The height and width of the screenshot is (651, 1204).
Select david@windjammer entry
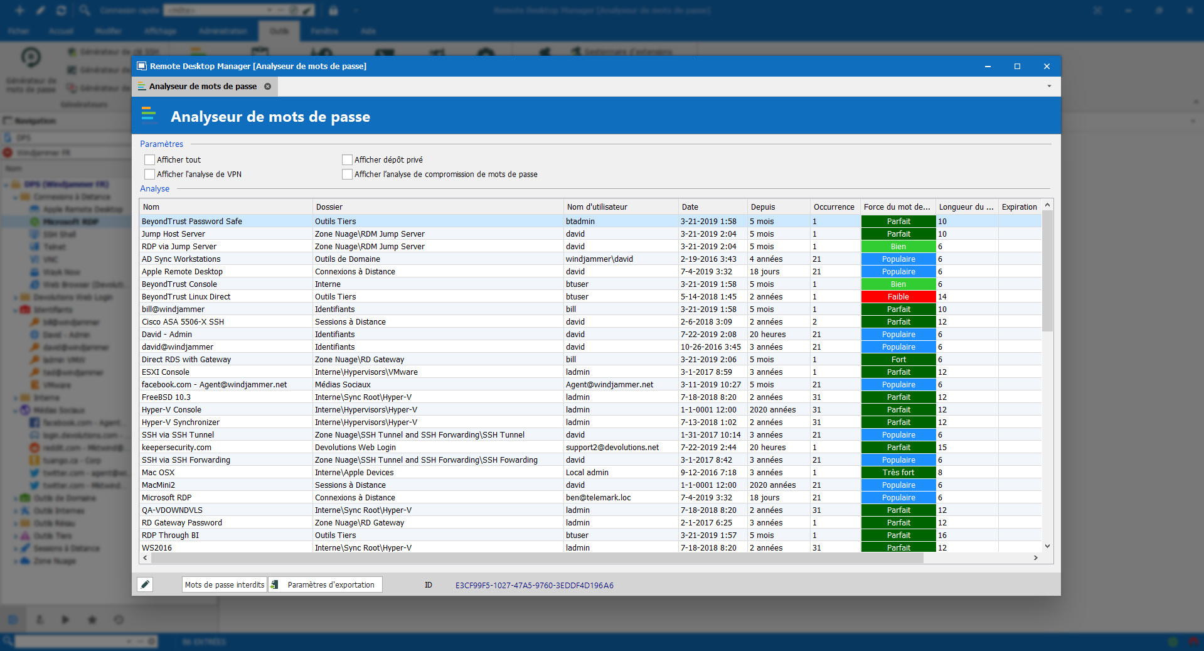pyautogui.click(x=590, y=347)
